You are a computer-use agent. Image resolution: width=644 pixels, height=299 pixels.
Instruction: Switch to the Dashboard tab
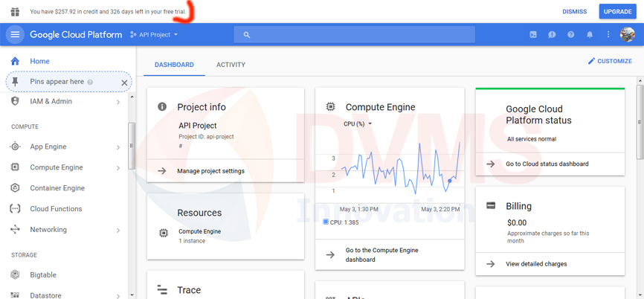[174, 65]
